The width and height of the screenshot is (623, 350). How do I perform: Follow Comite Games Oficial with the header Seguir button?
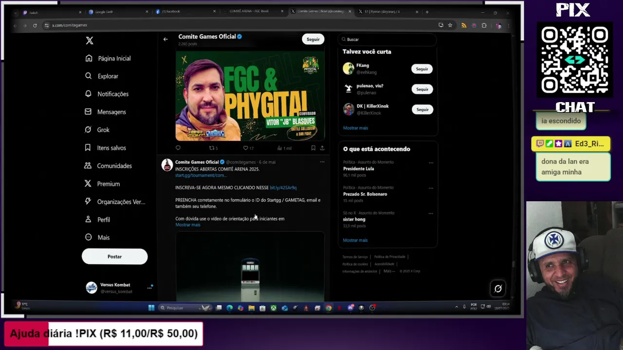pos(313,39)
